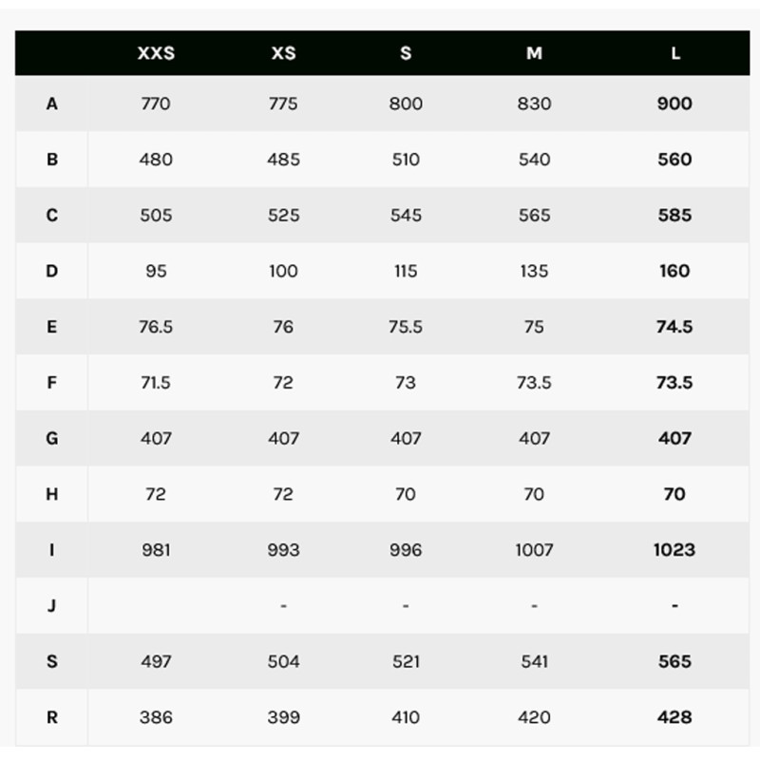The image size is (760, 760).
Task: Click the 428 value in row R
Action: 674,717
